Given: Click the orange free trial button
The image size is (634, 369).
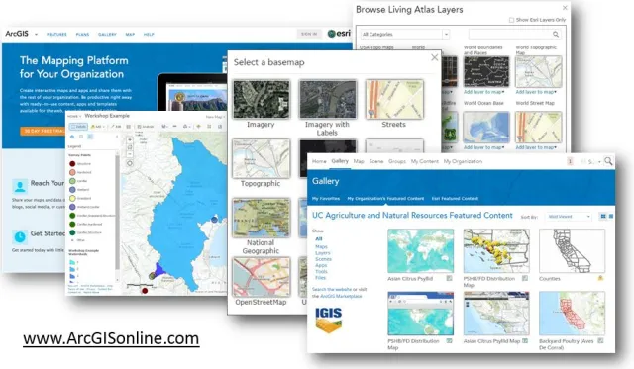Looking at the screenshot, I should coord(43,131).
